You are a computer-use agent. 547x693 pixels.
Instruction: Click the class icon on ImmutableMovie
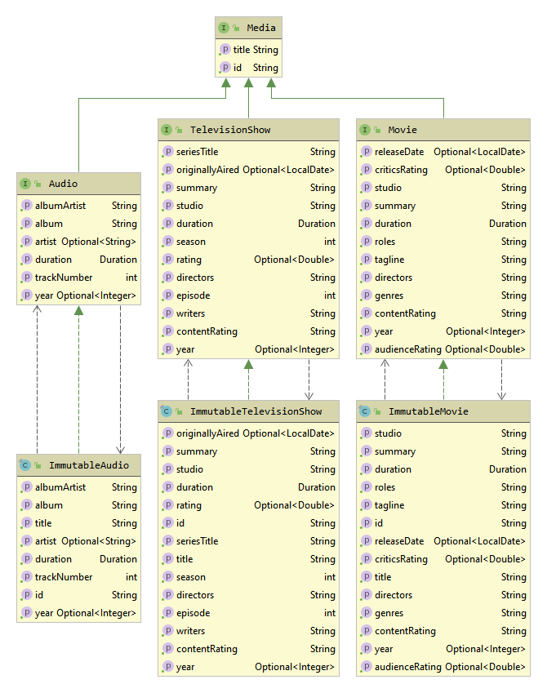pyautogui.click(x=365, y=411)
